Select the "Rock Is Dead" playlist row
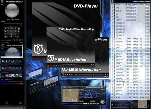The height and width of the screenshot is (109, 151). click(131, 43)
